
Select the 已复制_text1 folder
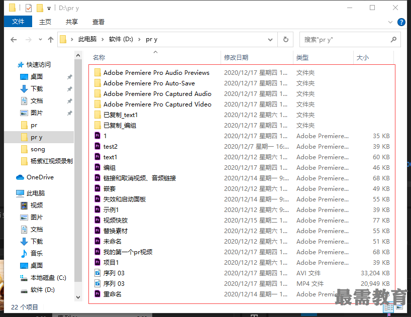[x=120, y=115]
